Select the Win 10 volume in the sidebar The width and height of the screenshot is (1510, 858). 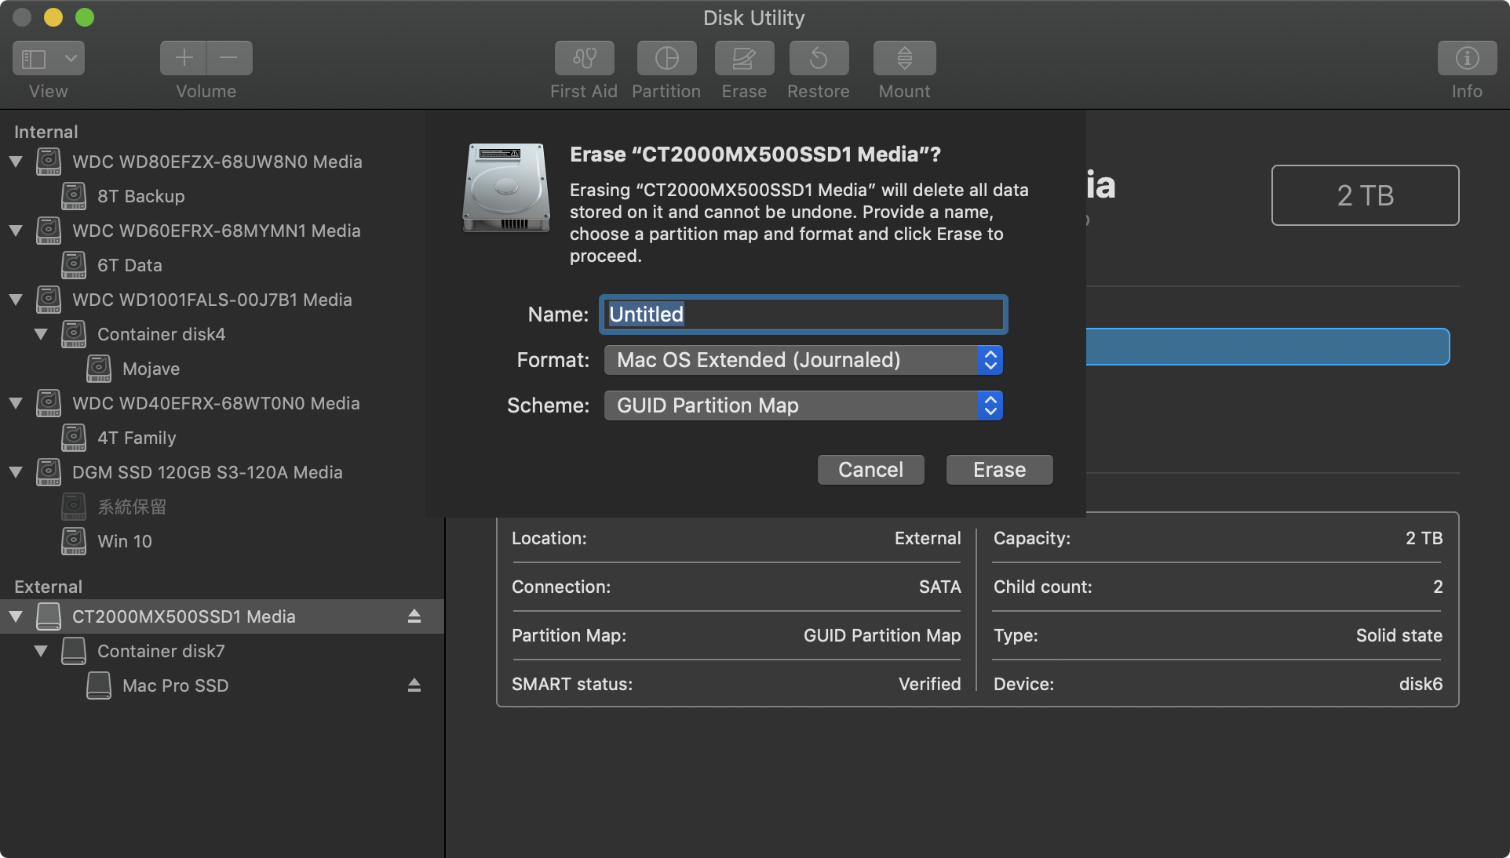(124, 541)
